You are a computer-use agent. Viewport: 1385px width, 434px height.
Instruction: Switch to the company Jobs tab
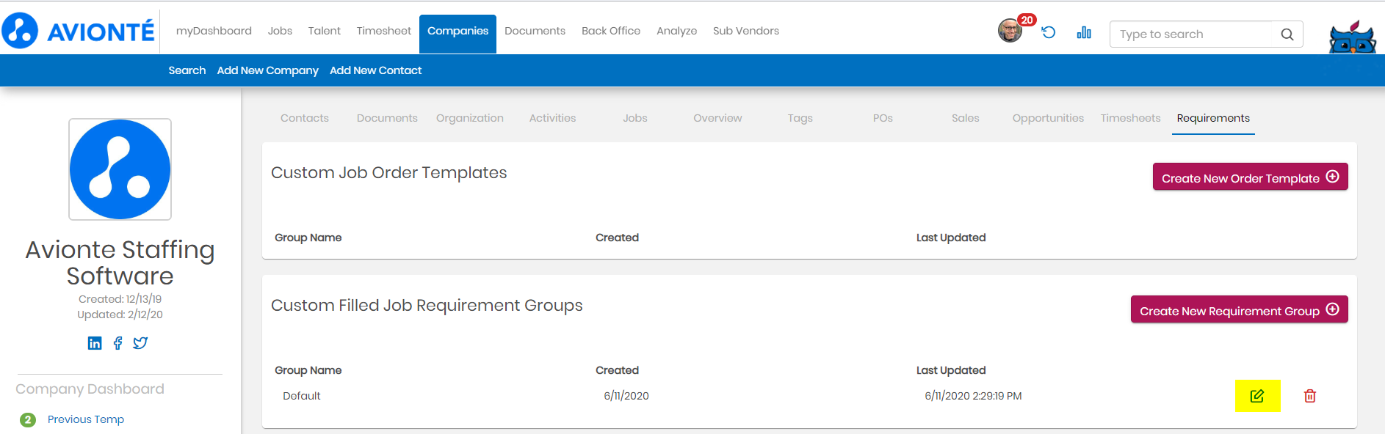[635, 118]
